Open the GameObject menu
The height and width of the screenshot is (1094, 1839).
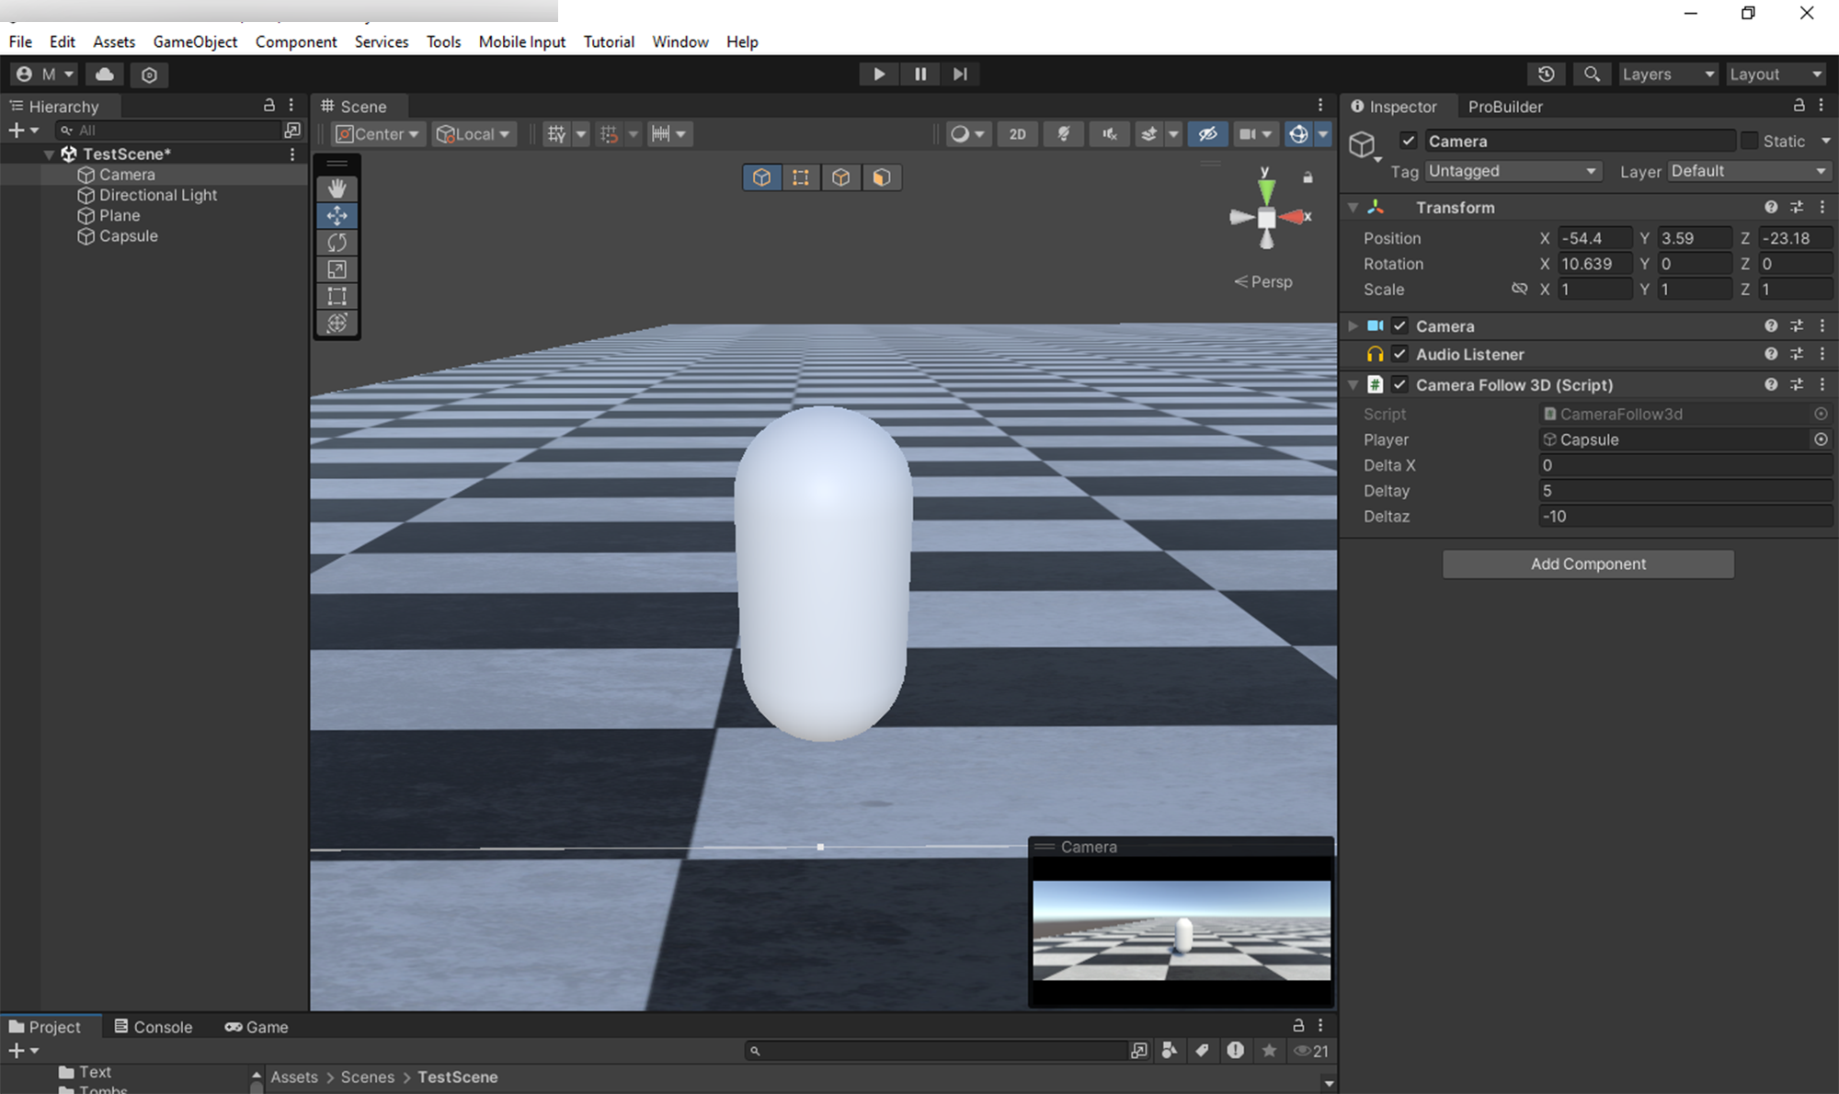coord(194,40)
